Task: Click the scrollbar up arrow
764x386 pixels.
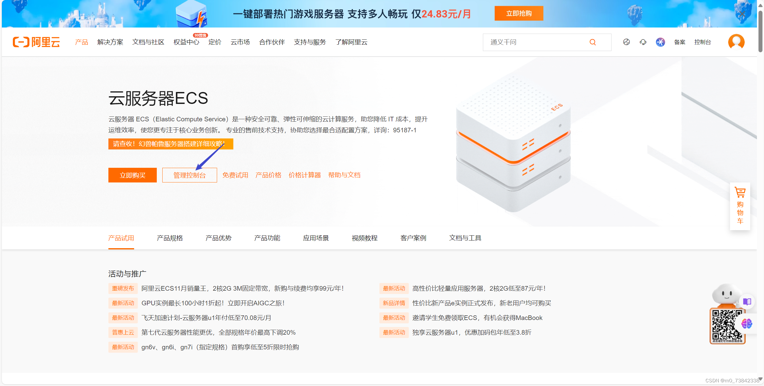Action: tap(760, 6)
